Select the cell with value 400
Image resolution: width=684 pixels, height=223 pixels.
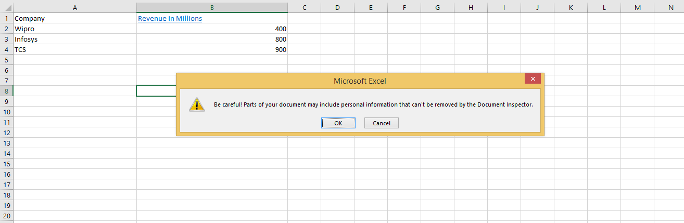[x=212, y=29]
